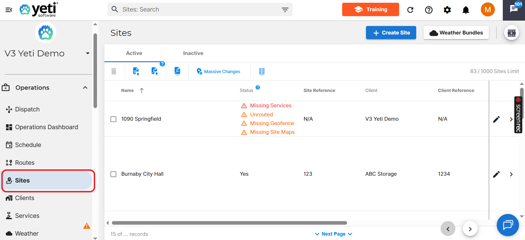Open Routes in the sidebar menu
Viewport: 525px width, 240px height.
pos(25,163)
